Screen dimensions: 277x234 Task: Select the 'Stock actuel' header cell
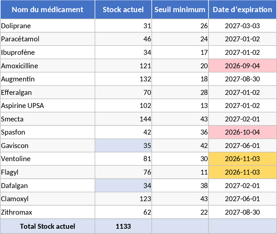[x=123, y=10]
